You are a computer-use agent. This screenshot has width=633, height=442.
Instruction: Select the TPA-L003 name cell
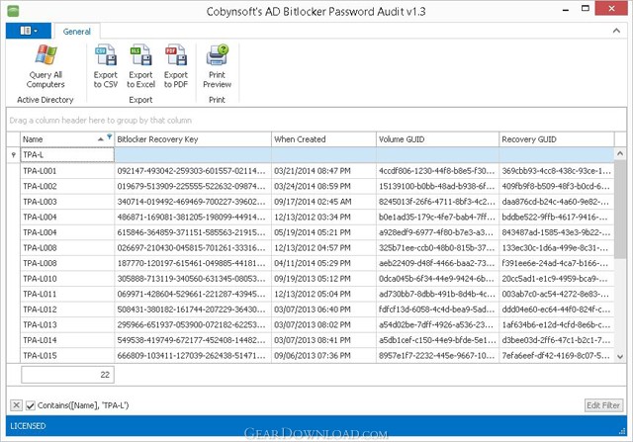pos(67,202)
